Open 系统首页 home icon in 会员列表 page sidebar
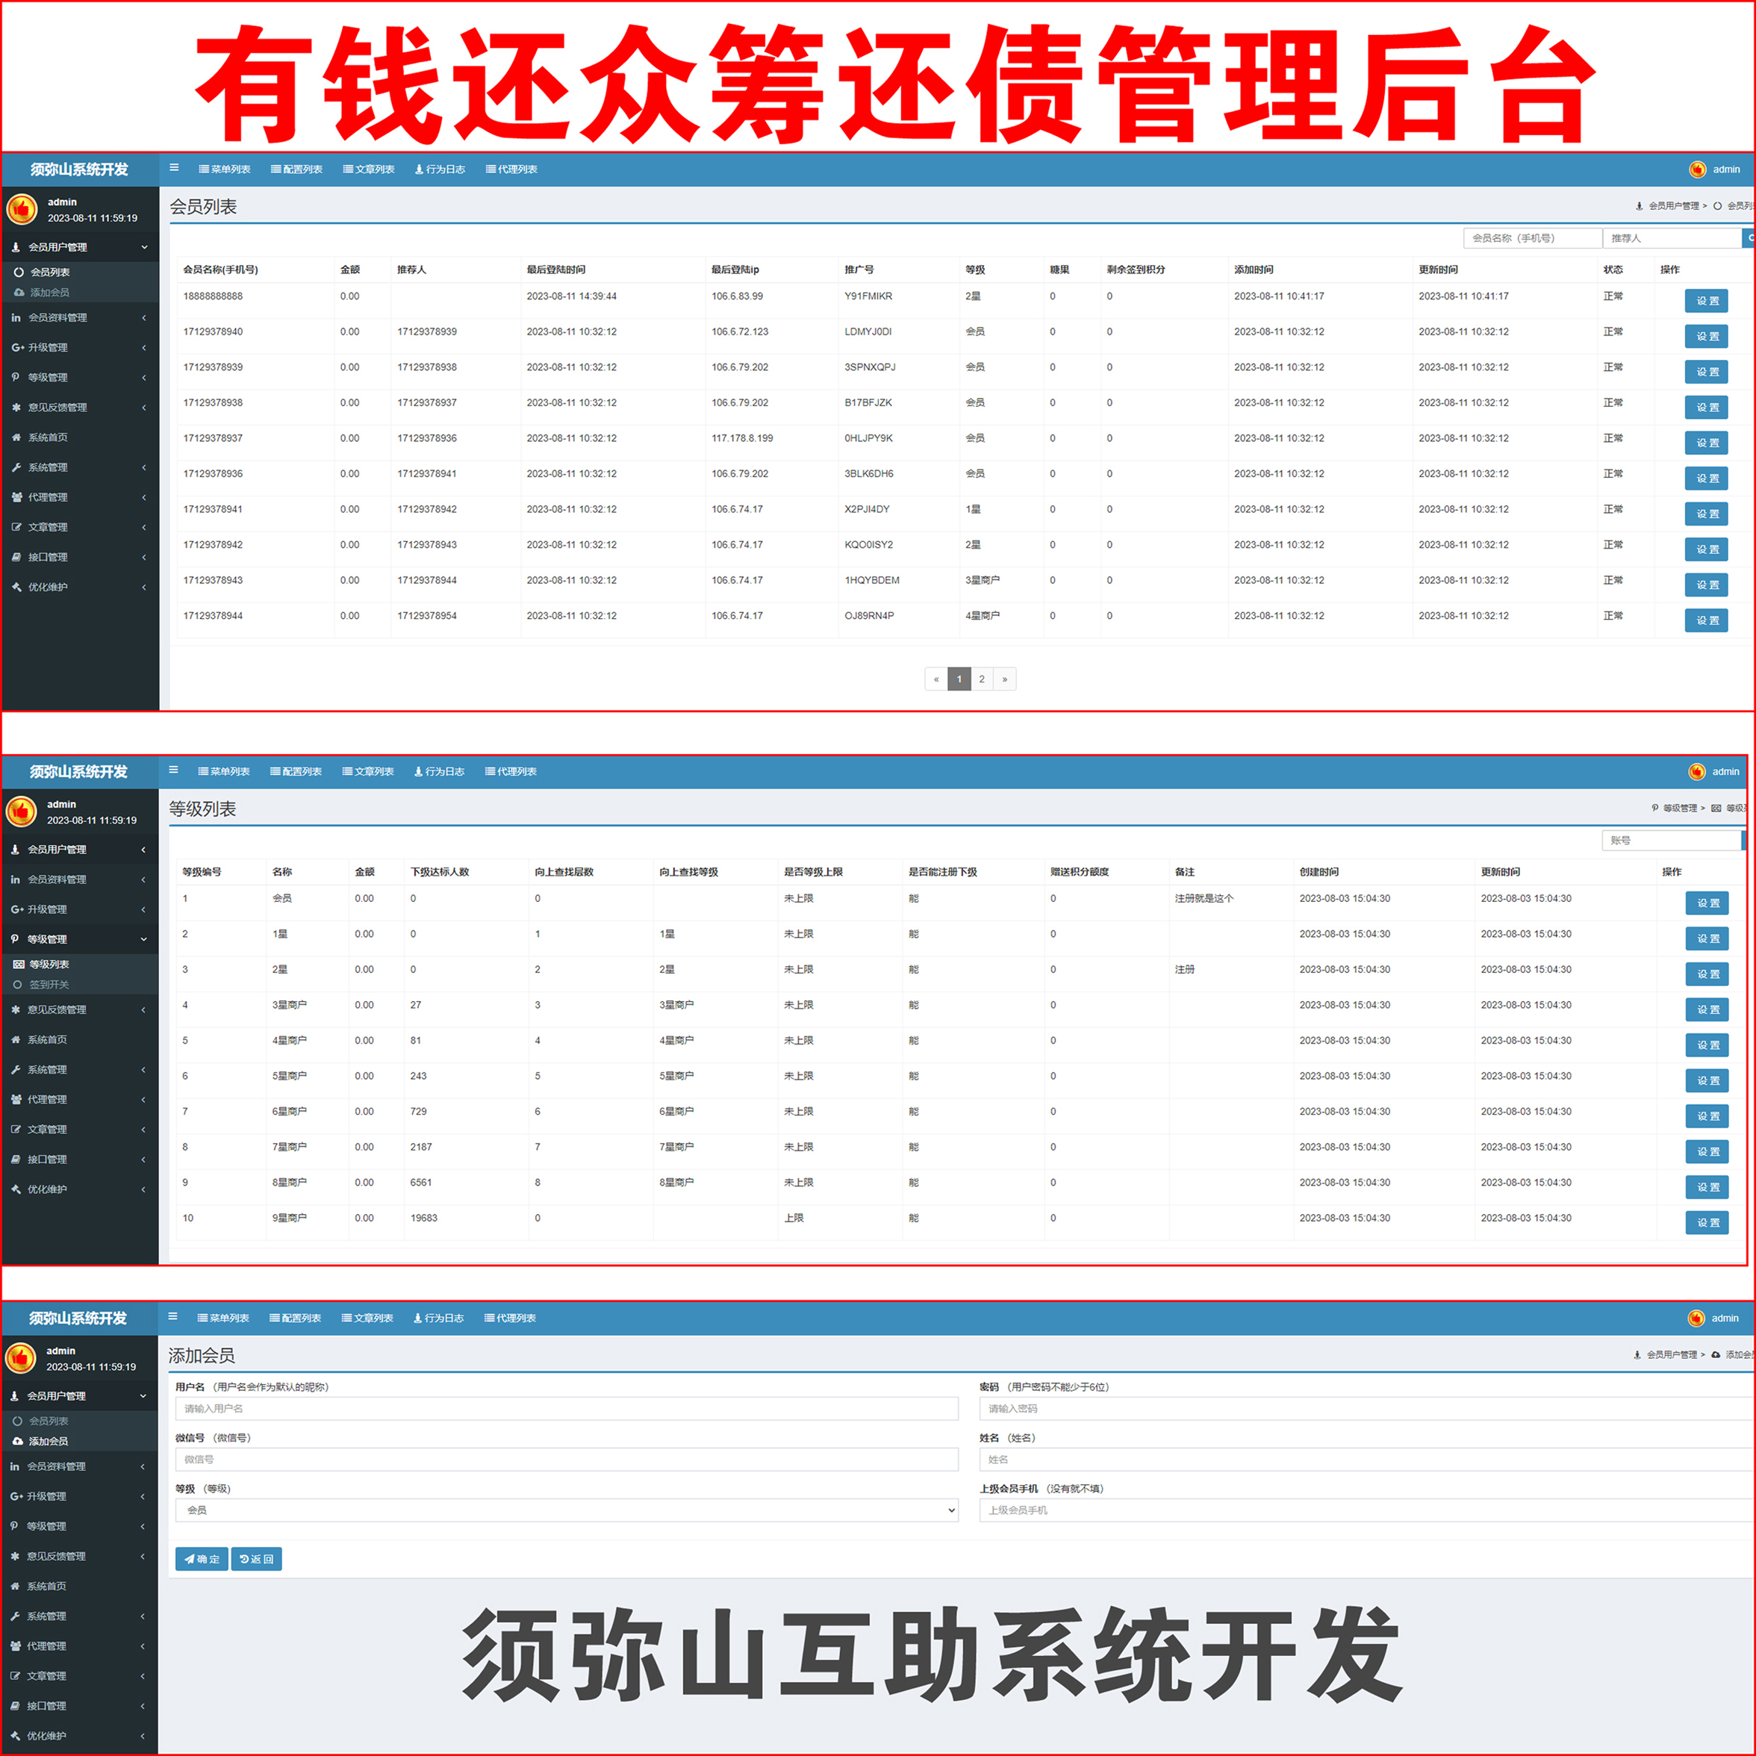1756x1756 pixels. 47,438
